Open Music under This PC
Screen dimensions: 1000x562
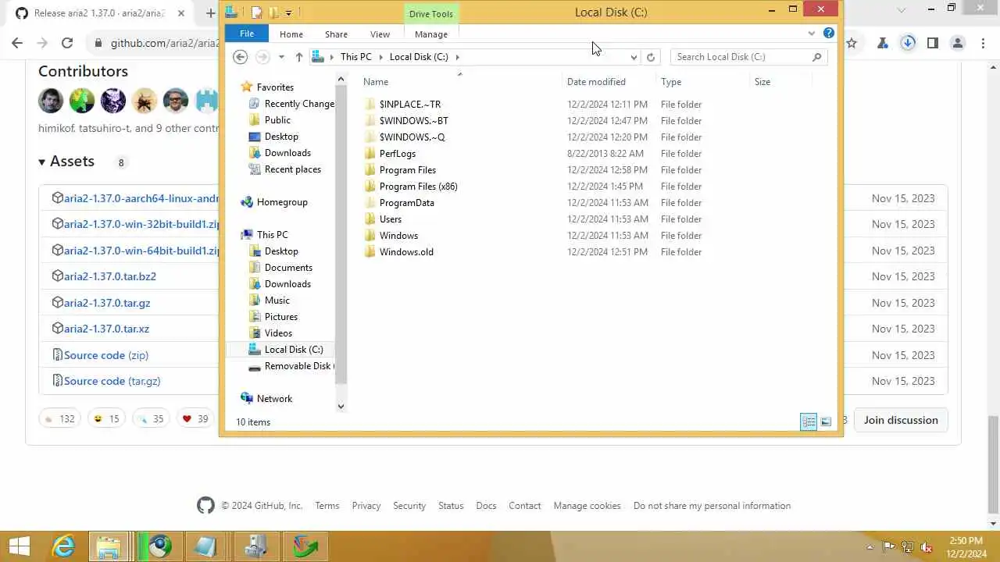tap(277, 301)
